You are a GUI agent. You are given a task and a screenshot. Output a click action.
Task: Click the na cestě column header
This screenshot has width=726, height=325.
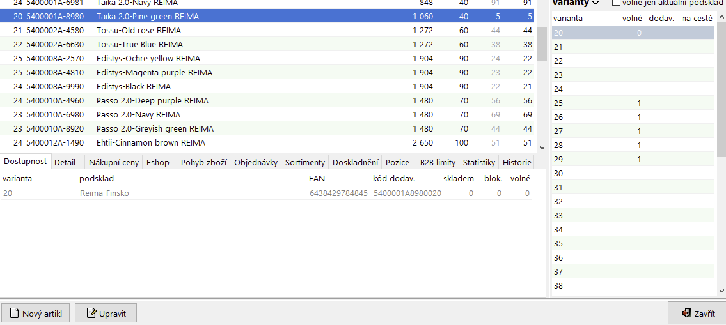(x=697, y=19)
